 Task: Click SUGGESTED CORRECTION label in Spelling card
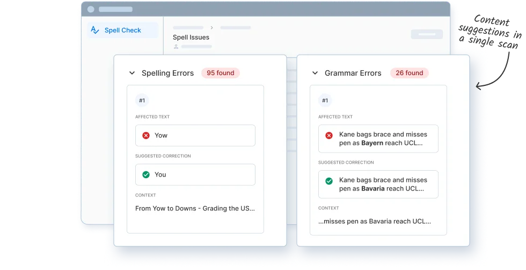pos(163,156)
